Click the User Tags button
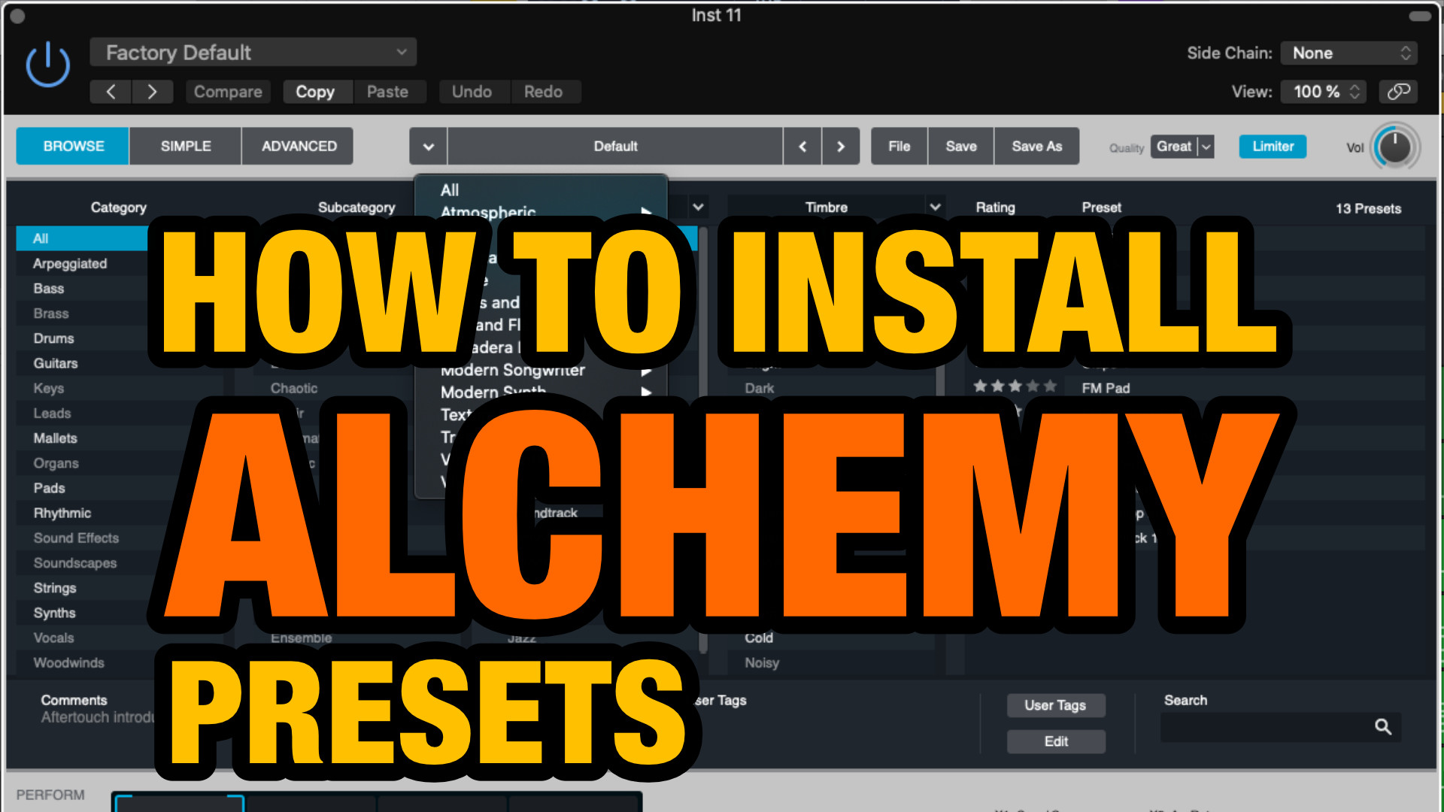This screenshot has width=1444, height=812. click(1055, 704)
